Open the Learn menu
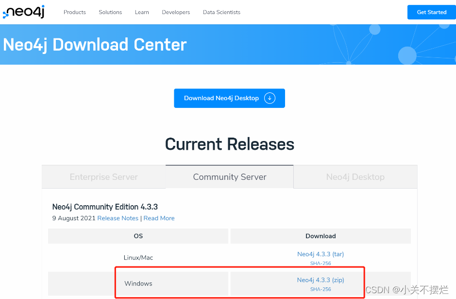The image size is (456, 299). (x=142, y=12)
